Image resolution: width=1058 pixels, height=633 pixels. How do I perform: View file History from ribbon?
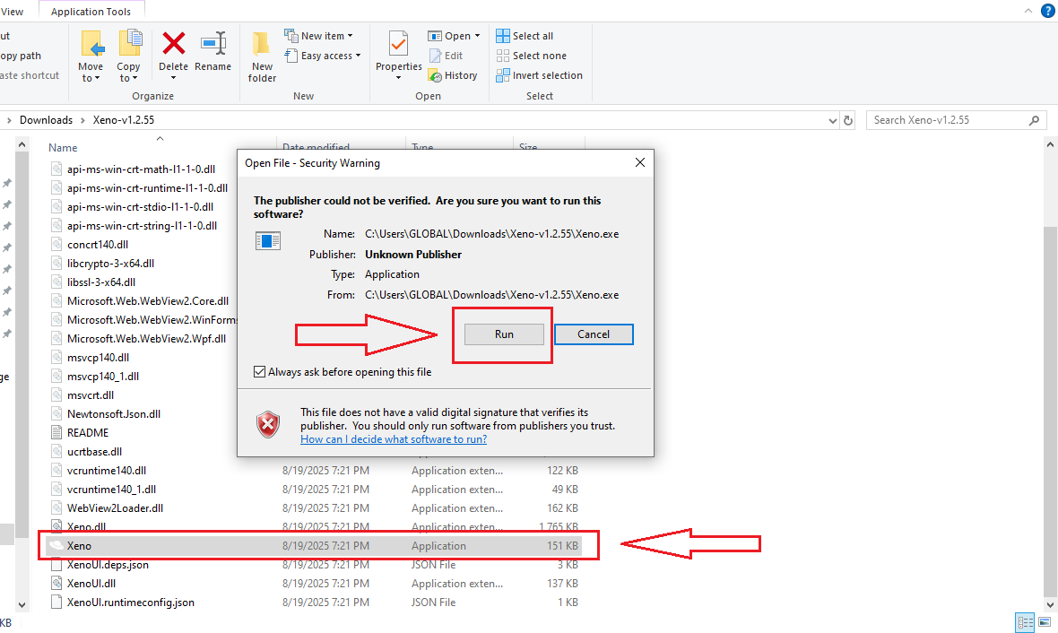click(453, 75)
